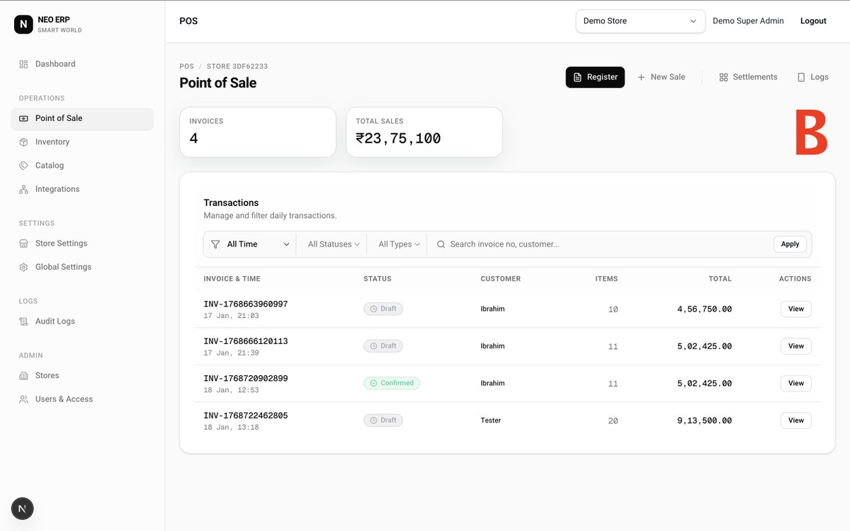Viewport: 850px width, 531px height.
Task: Click the INVOICE & TIME column header
Action: 232,279
